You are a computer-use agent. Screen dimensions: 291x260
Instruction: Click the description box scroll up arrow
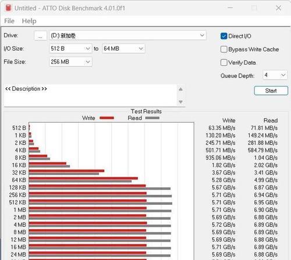point(180,90)
